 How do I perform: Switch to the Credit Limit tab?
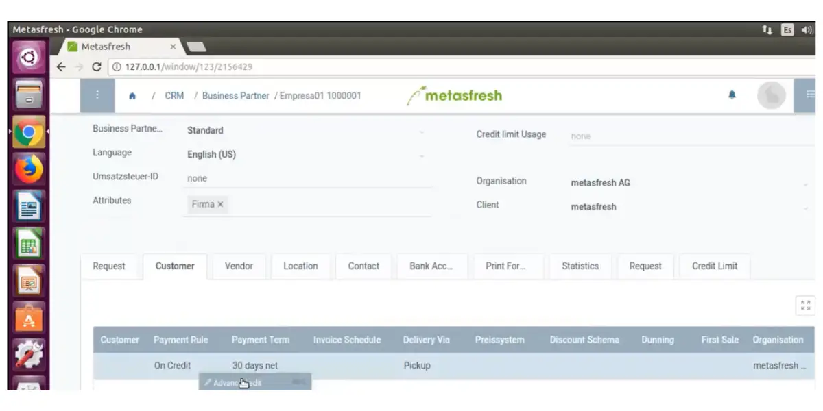click(x=715, y=266)
